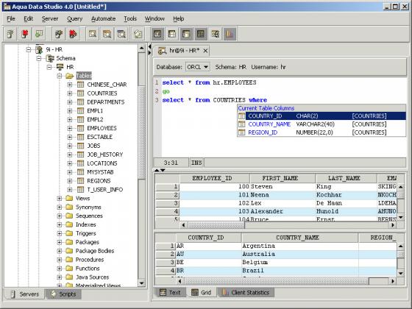Switch to the Grid results tab

pos(202,293)
